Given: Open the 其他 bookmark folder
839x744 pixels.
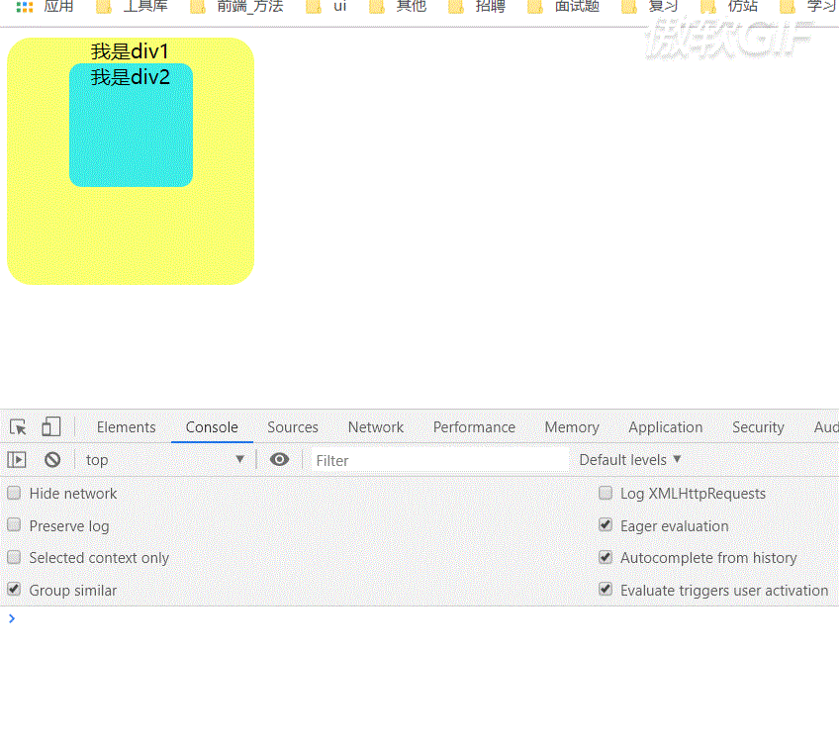Looking at the screenshot, I should tap(398, 6).
